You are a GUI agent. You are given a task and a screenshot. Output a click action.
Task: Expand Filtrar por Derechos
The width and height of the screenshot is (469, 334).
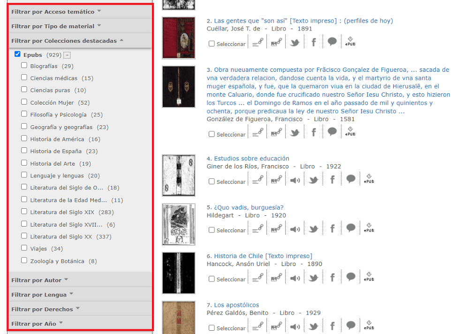[x=80, y=309]
